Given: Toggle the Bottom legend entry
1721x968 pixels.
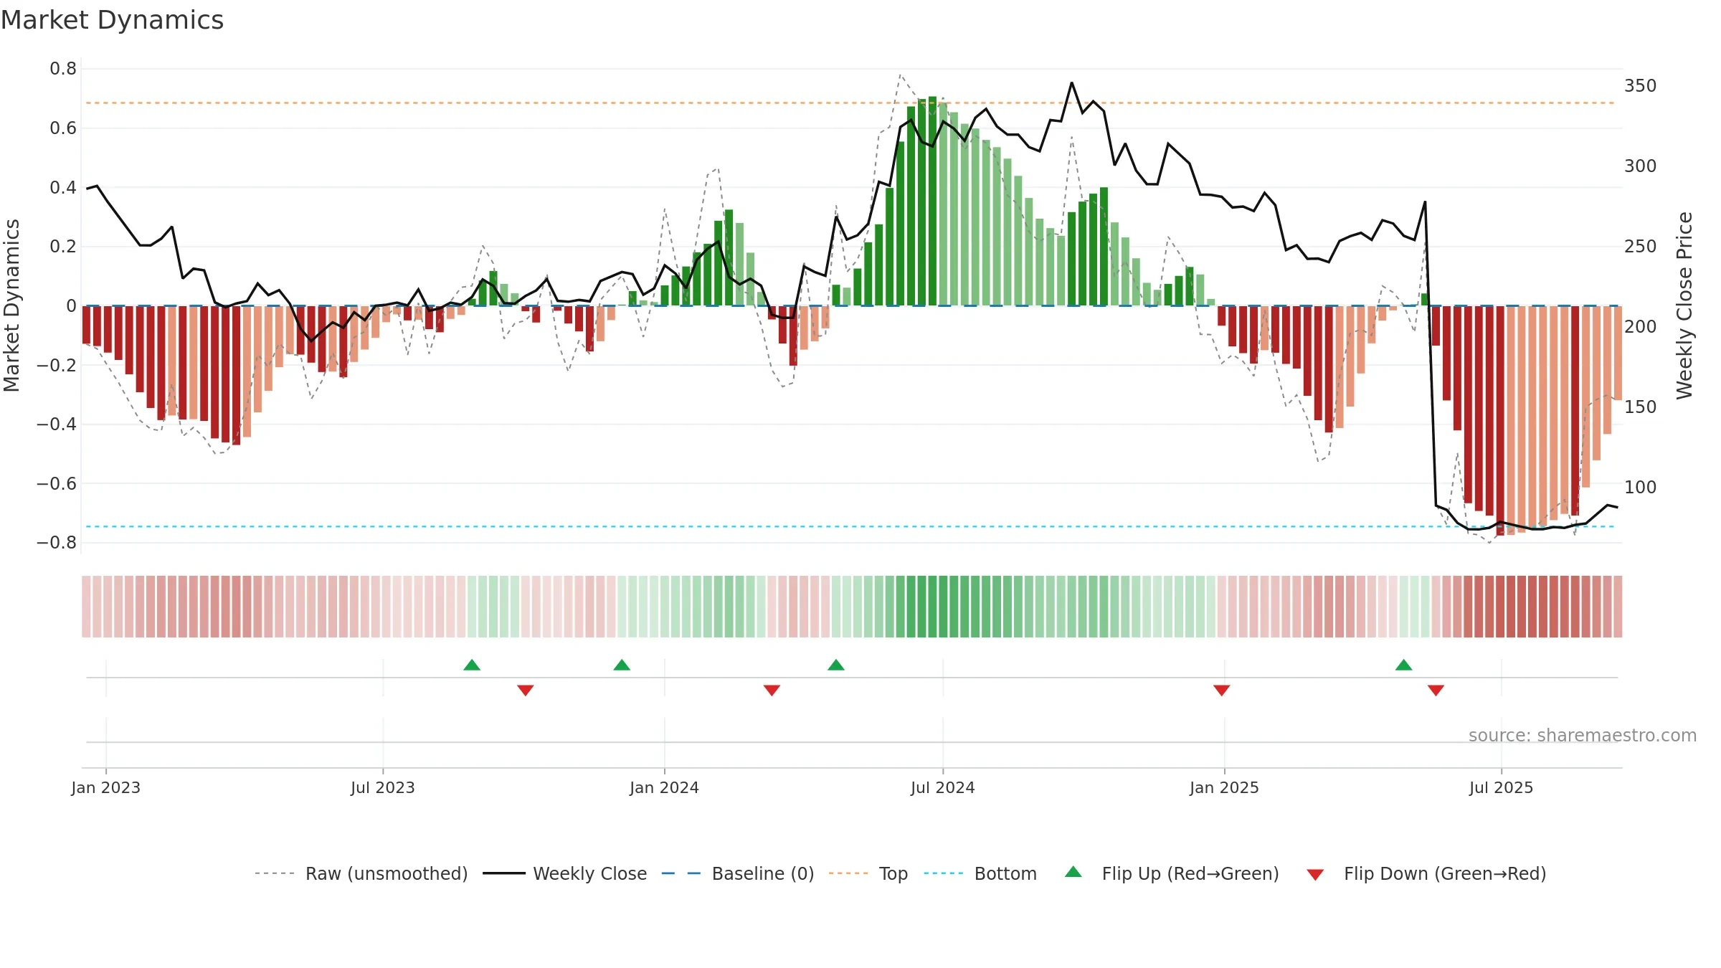Looking at the screenshot, I should click(x=980, y=873).
